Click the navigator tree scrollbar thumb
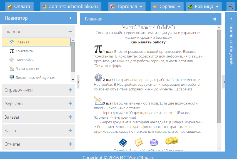The width and height of the screenshot is (237, 159). click(x=73, y=57)
